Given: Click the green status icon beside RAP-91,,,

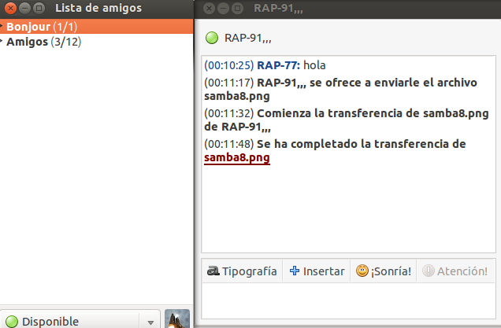Looking at the screenshot, I should pyautogui.click(x=212, y=38).
